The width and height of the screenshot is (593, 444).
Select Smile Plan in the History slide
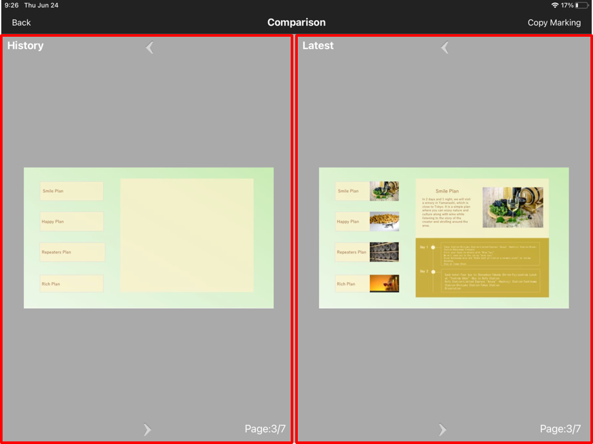click(x=72, y=191)
